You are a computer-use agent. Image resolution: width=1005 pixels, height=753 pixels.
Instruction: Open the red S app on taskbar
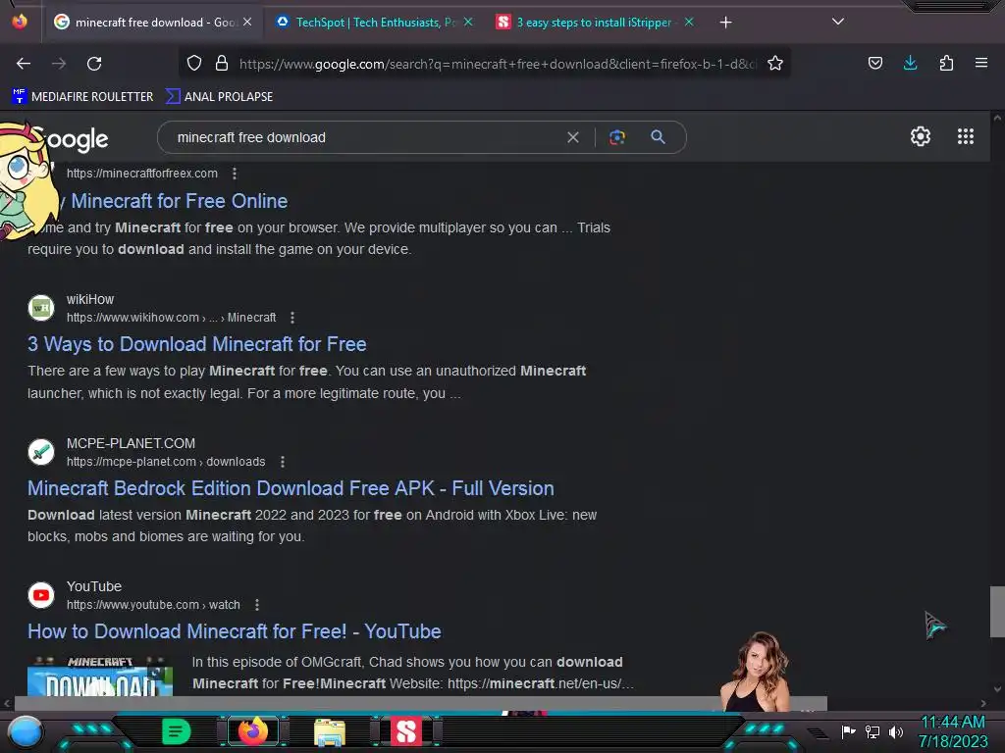point(406,731)
